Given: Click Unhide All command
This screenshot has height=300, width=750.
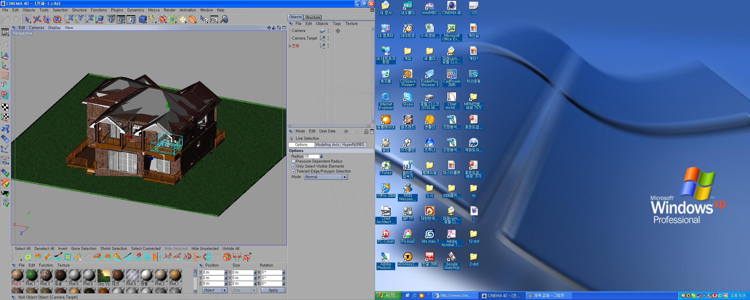Looking at the screenshot, I should click(x=231, y=249).
